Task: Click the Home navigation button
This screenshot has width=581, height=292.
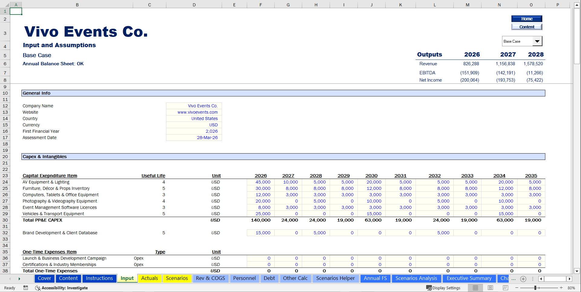Action: click(x=527, y=18)
